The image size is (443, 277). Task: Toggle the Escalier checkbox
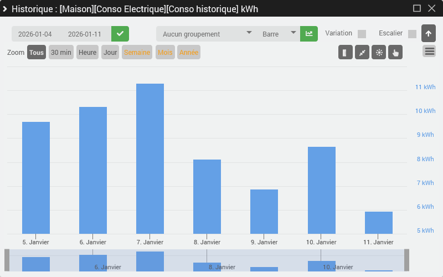[x=412, y=34]
